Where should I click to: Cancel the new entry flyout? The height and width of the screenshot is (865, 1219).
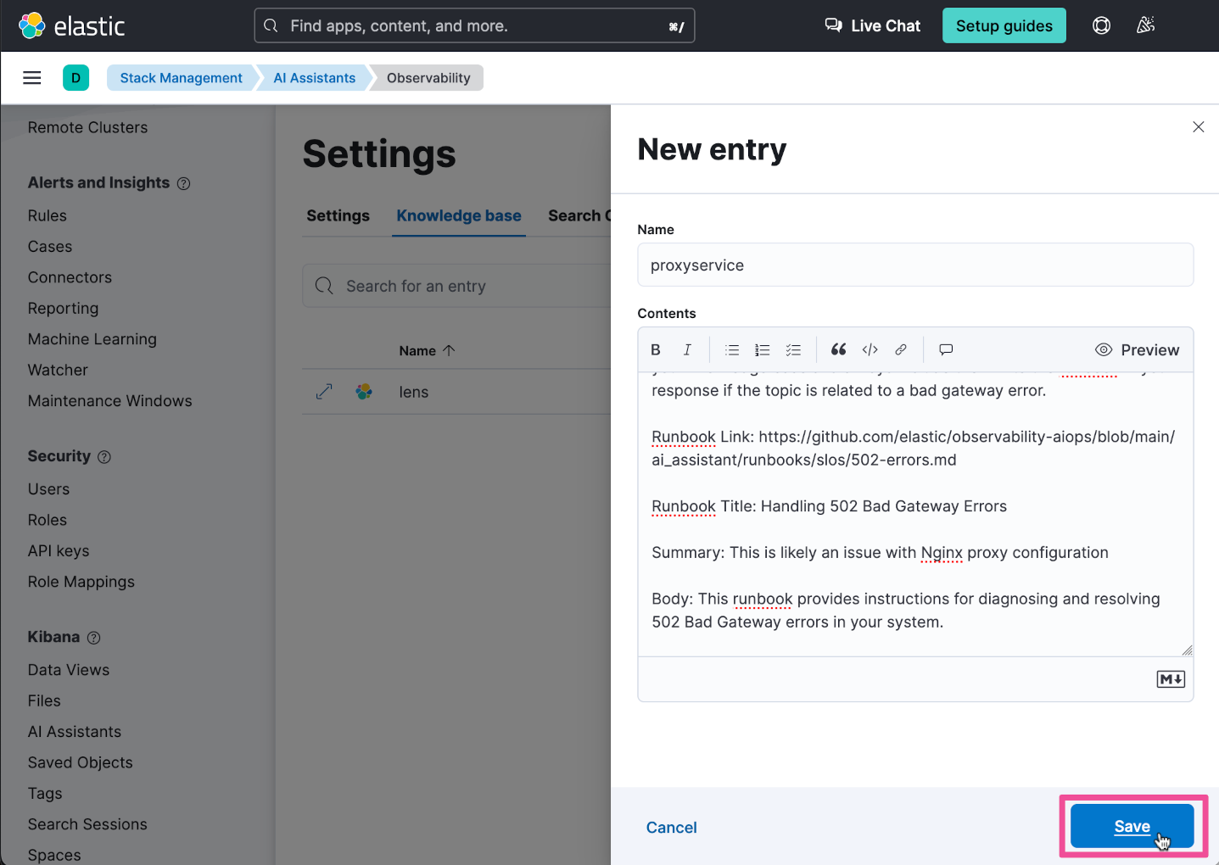(x=671, y=828)
